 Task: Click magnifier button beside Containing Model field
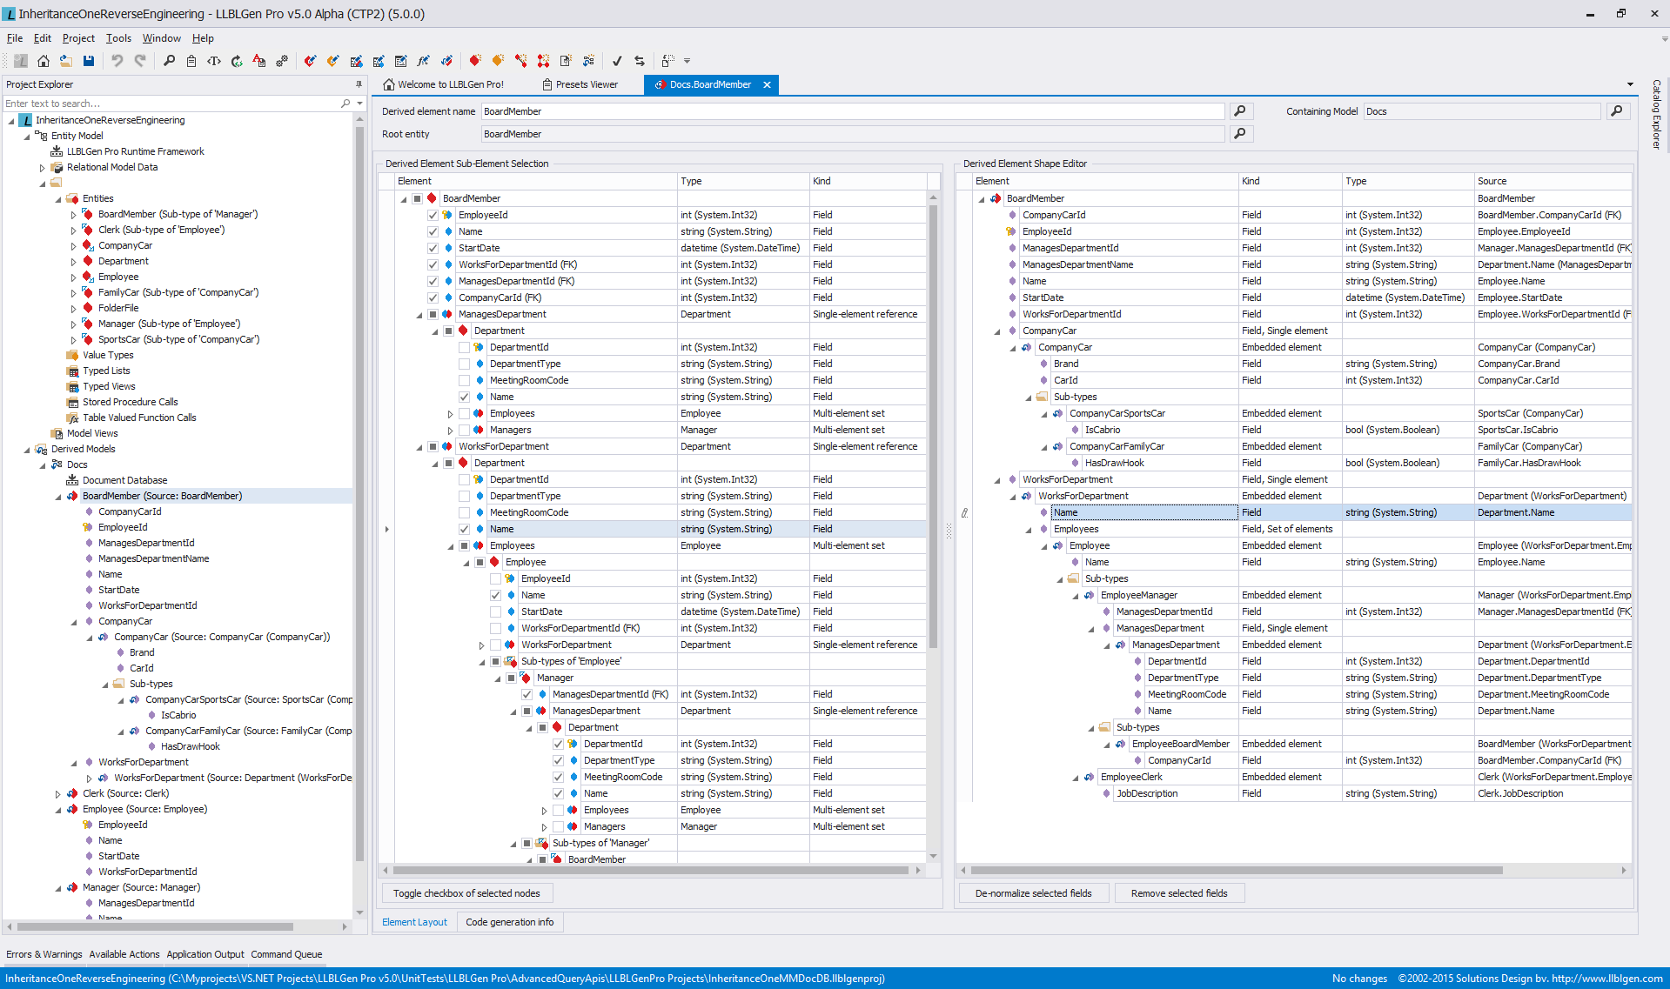(x=1618, y=111)
